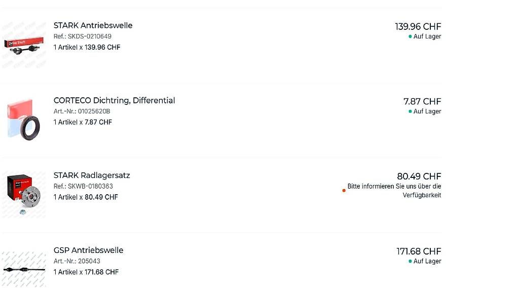Click the CORTECO Dichtring product thumbnail
This screenshot has width=519, height=291.
click(23, 120)
